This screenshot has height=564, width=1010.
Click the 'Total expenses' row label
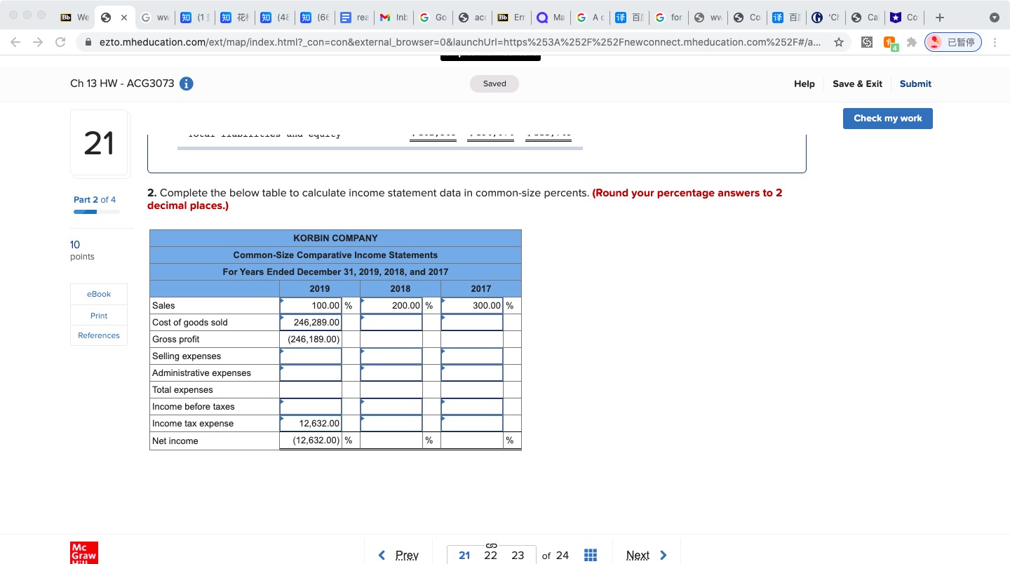click(182, 390)
